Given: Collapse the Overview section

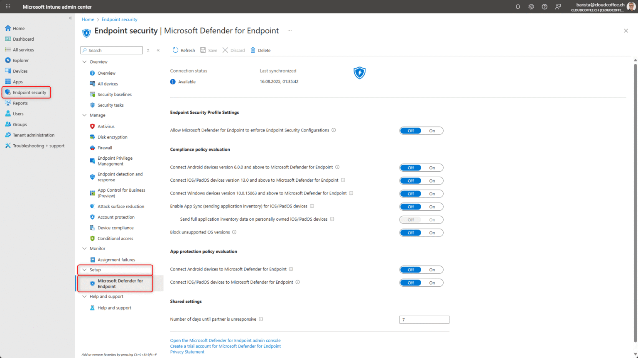Looking at the screenshot, I should [85, 61].
